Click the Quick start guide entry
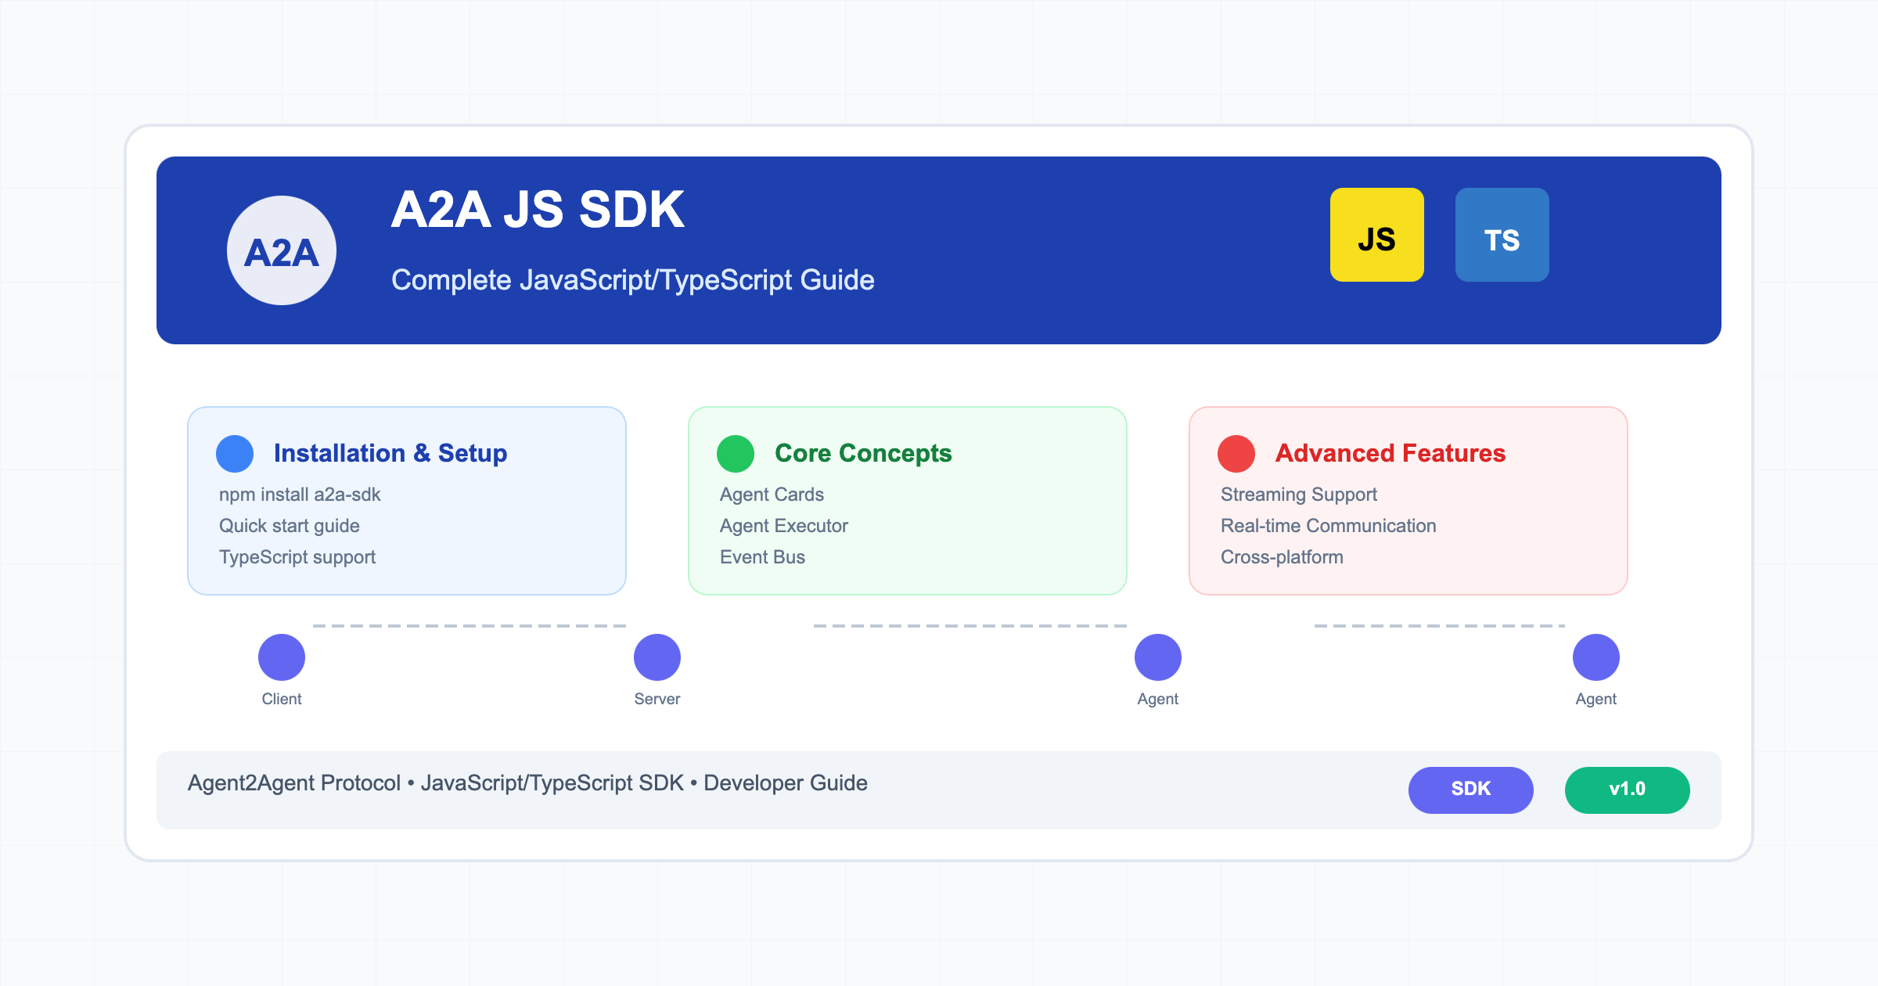 (x=289, y=526)
